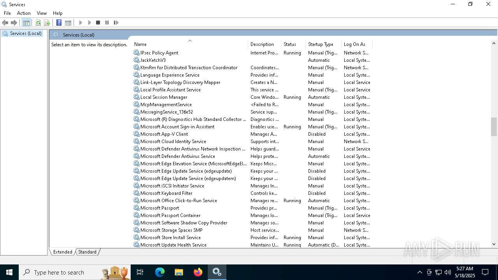
Task: Sort by the Name column header
Action: pos(190,44)
